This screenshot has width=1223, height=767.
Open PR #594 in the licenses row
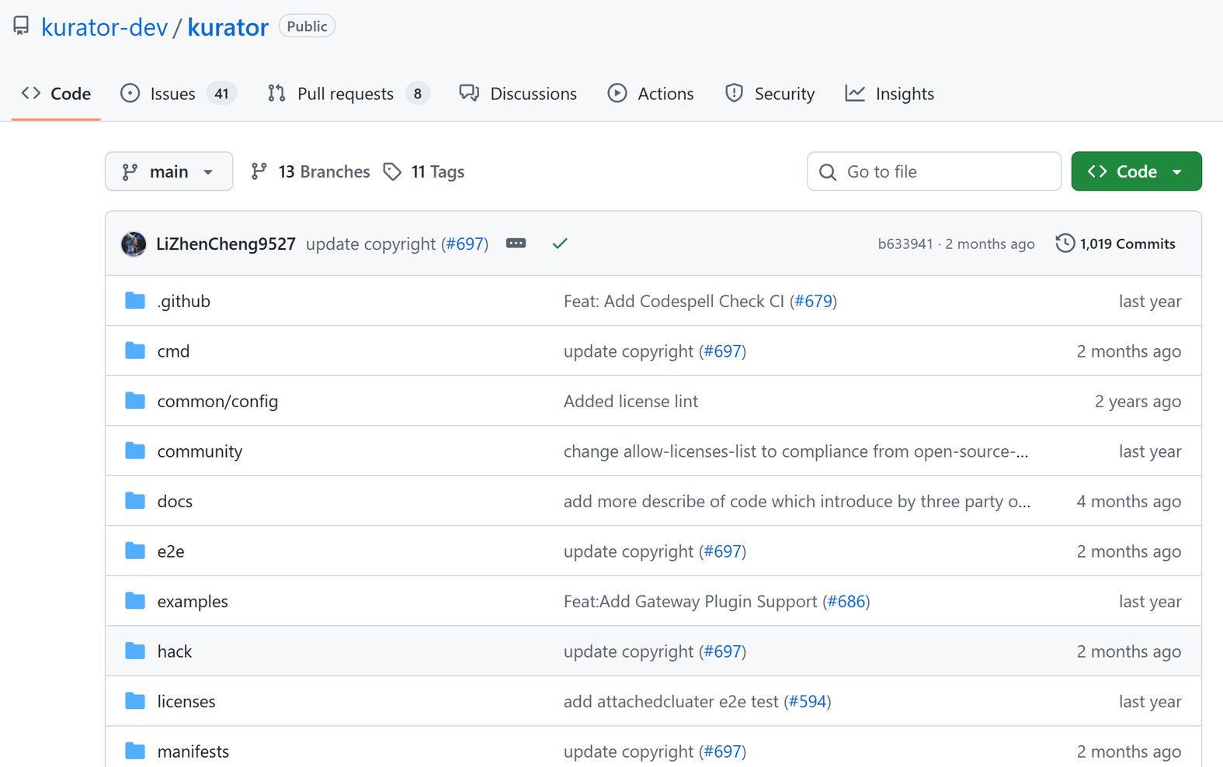808,701
